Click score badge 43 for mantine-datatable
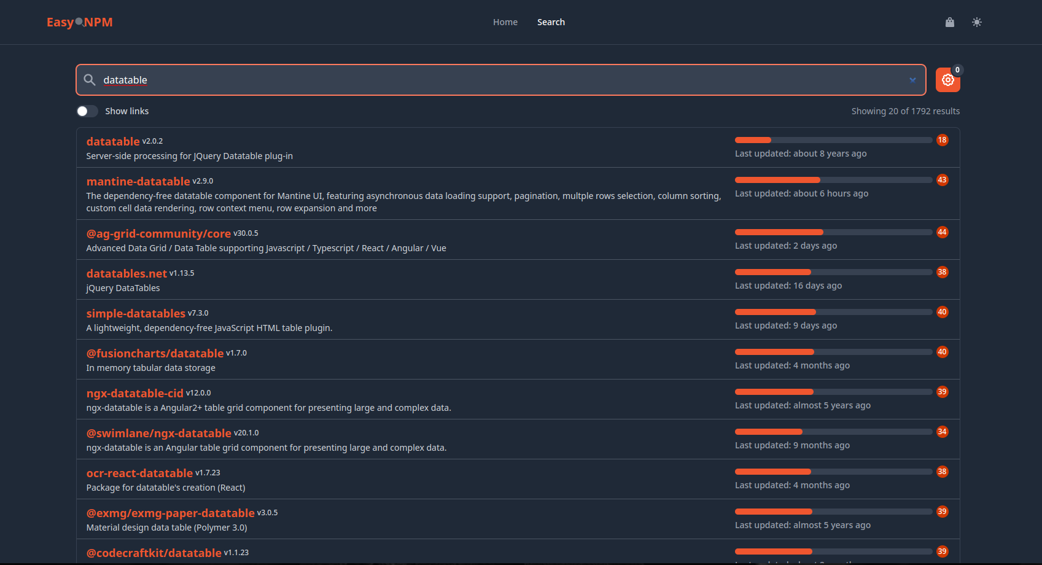This screenshot has height=565, width=1042. (942, 180)
